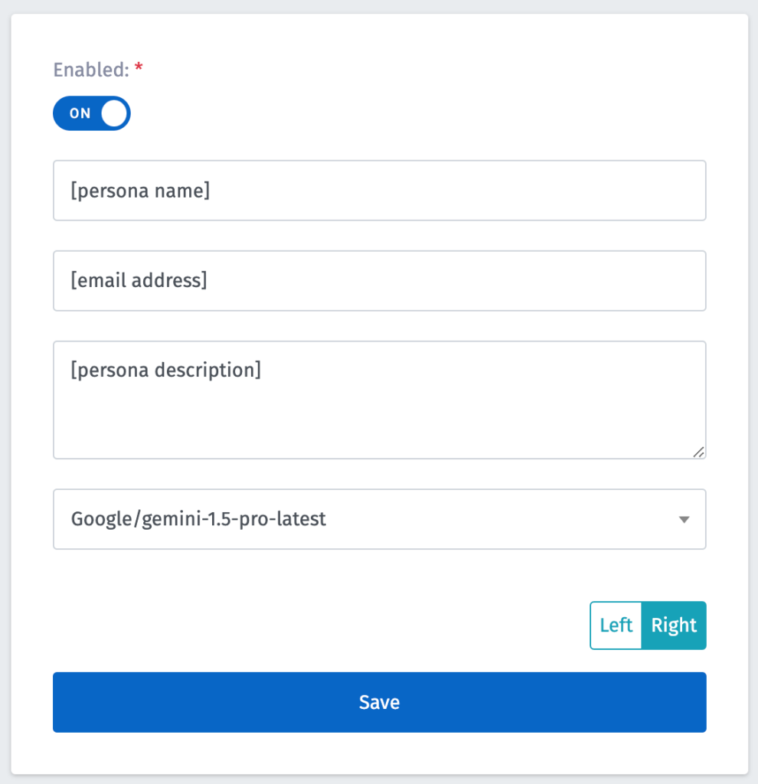The image size is (758, 784).
Task: Click the dropdown caret arrow icon
Action: 684,520
